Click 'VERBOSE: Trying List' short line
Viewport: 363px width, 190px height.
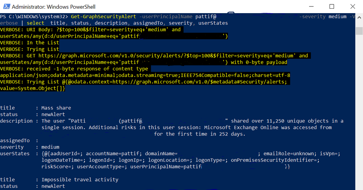tap(30, 49)
